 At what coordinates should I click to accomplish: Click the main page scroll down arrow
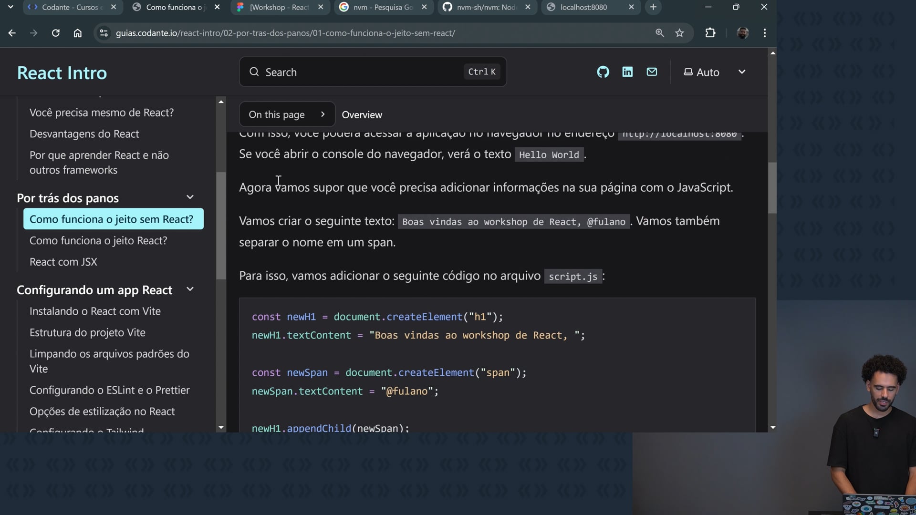click(x=773, y=428)
